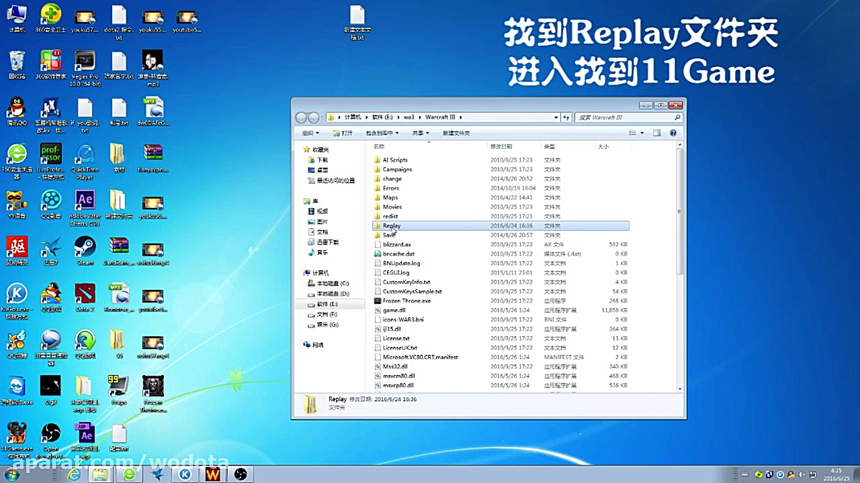
Task: Click the Steam desktop shortcut
Action: [85, 250]
